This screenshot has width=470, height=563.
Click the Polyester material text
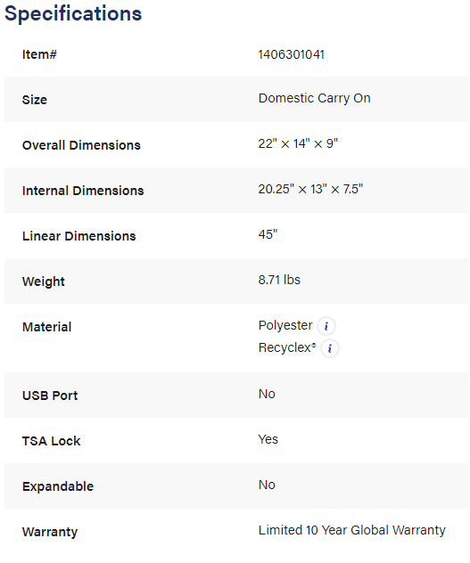point(285,325)
